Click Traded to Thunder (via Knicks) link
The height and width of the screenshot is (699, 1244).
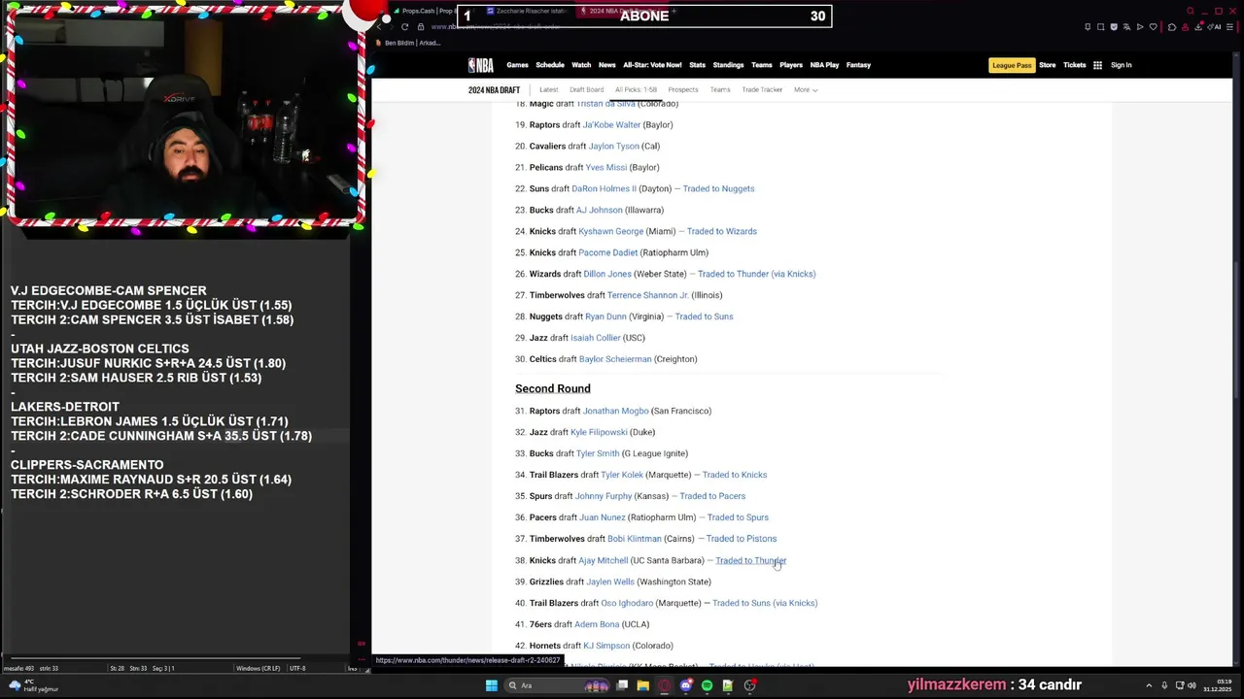[x=756, y=274]
